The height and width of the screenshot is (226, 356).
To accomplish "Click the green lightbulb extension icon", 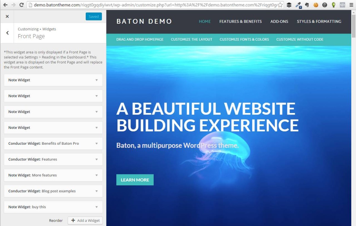I will [x=334, y=5].
